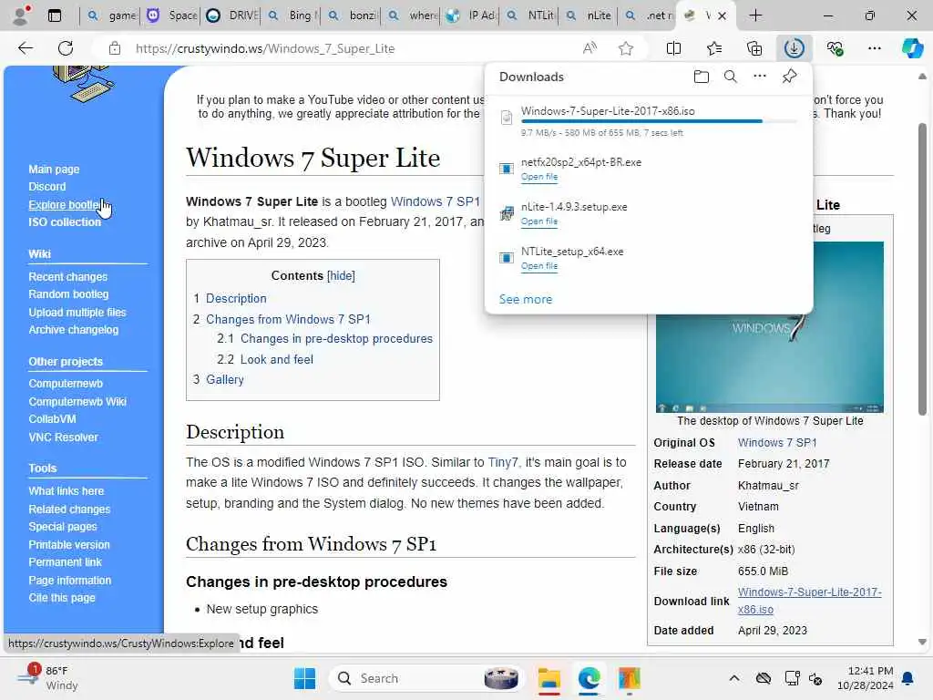Open the clock showing 12:41 PM
The image size is (933, 700).
pos(866,678)
